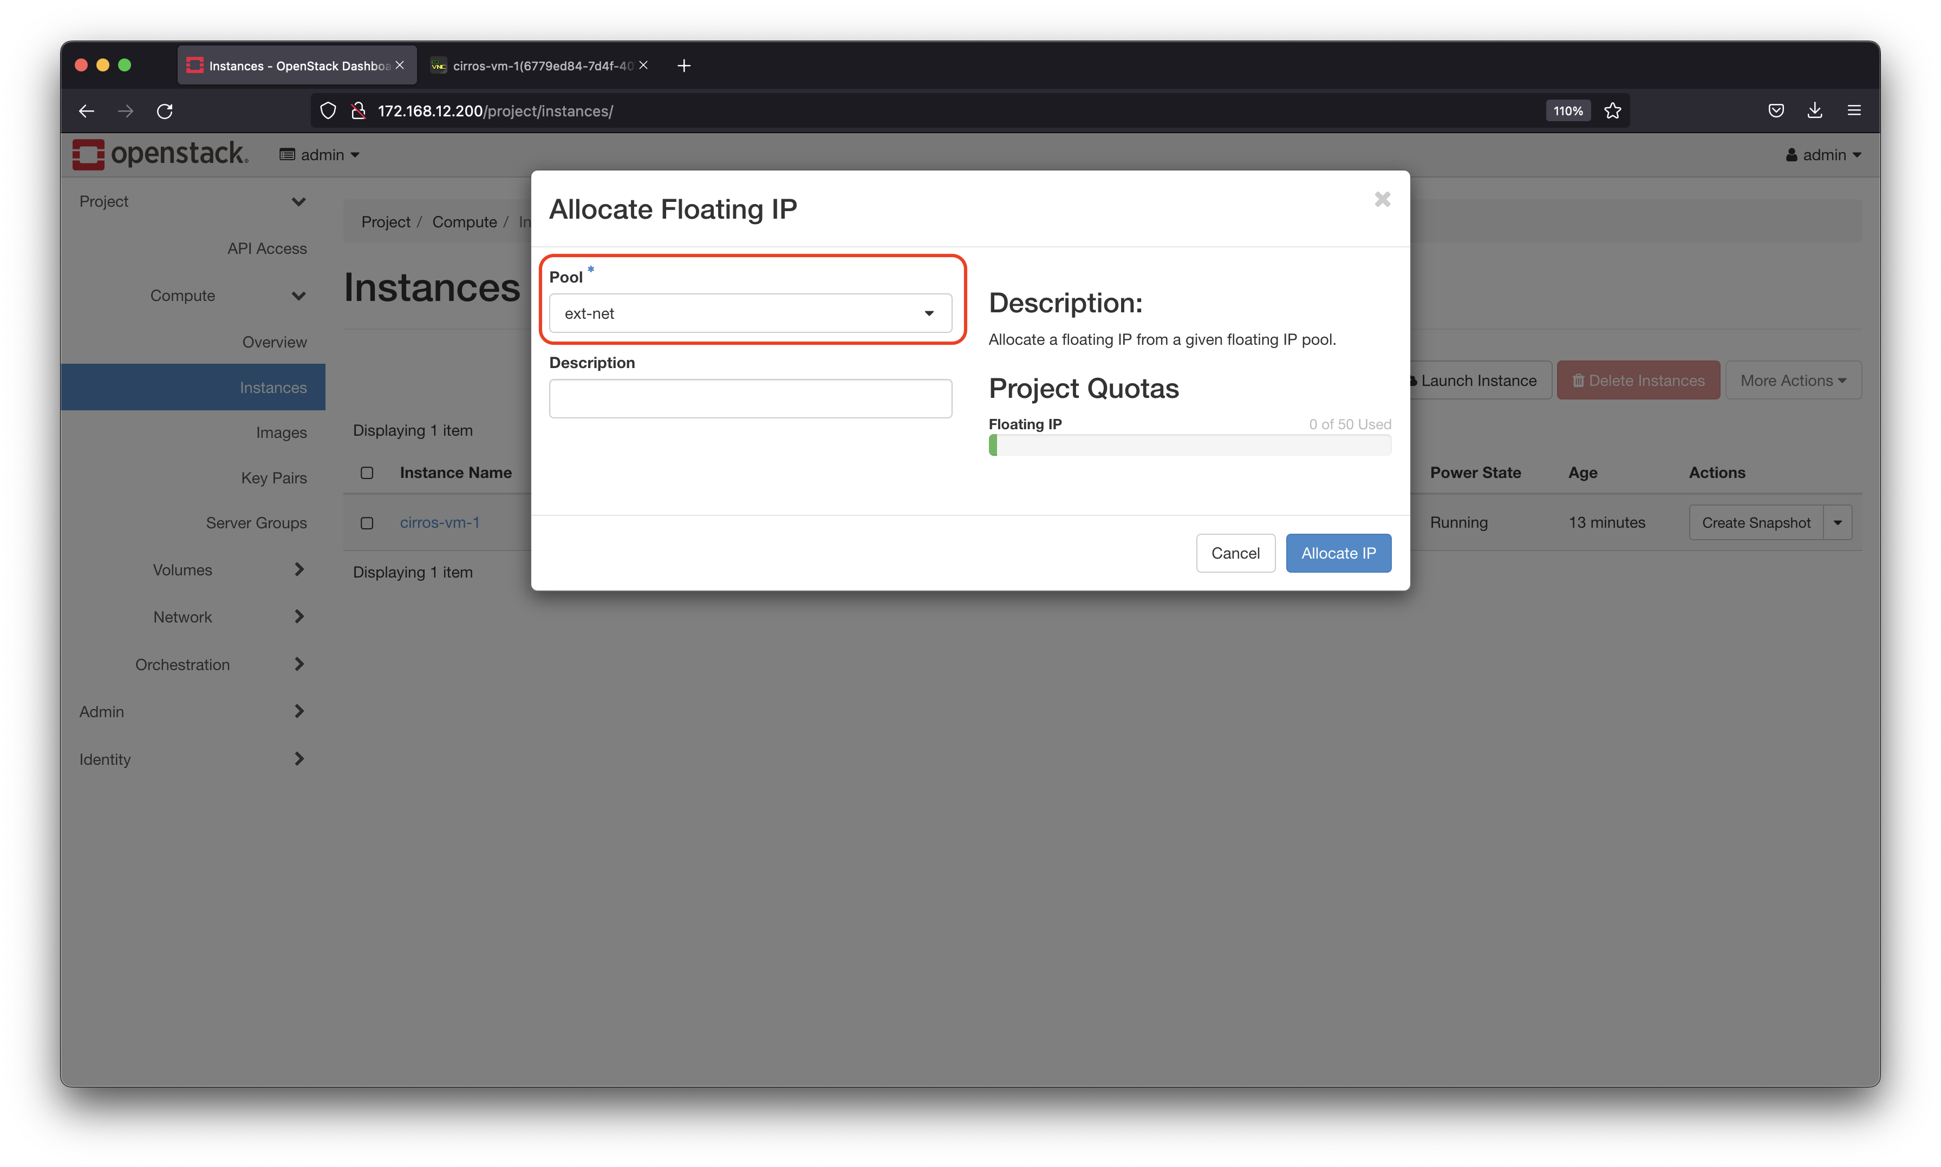1941x1167 pixels.
Task: Open a new browser tab
Action: [683, 65]
